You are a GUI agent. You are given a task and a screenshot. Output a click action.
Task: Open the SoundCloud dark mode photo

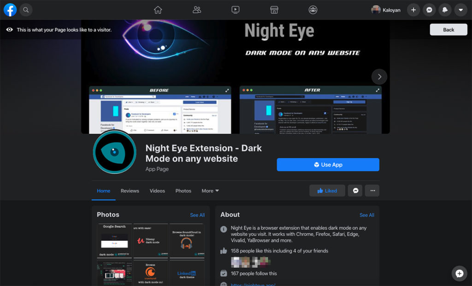click(187, 240)
